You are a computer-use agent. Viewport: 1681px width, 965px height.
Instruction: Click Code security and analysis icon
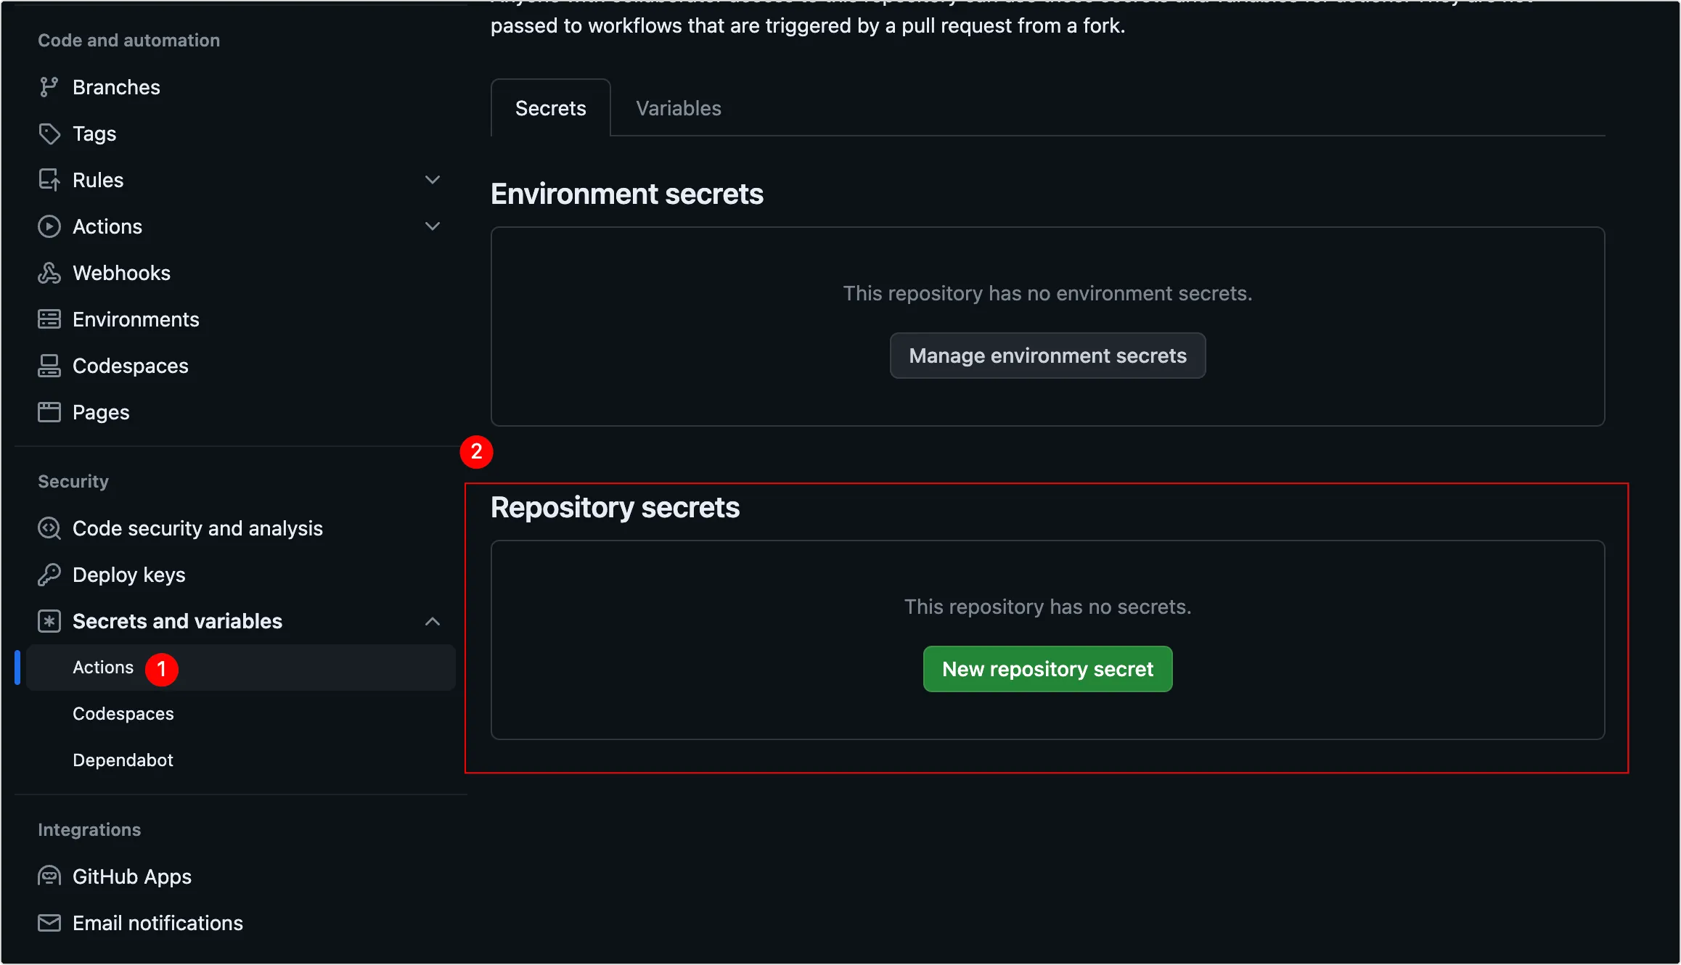pyautogui.click(x=49, y=528)
